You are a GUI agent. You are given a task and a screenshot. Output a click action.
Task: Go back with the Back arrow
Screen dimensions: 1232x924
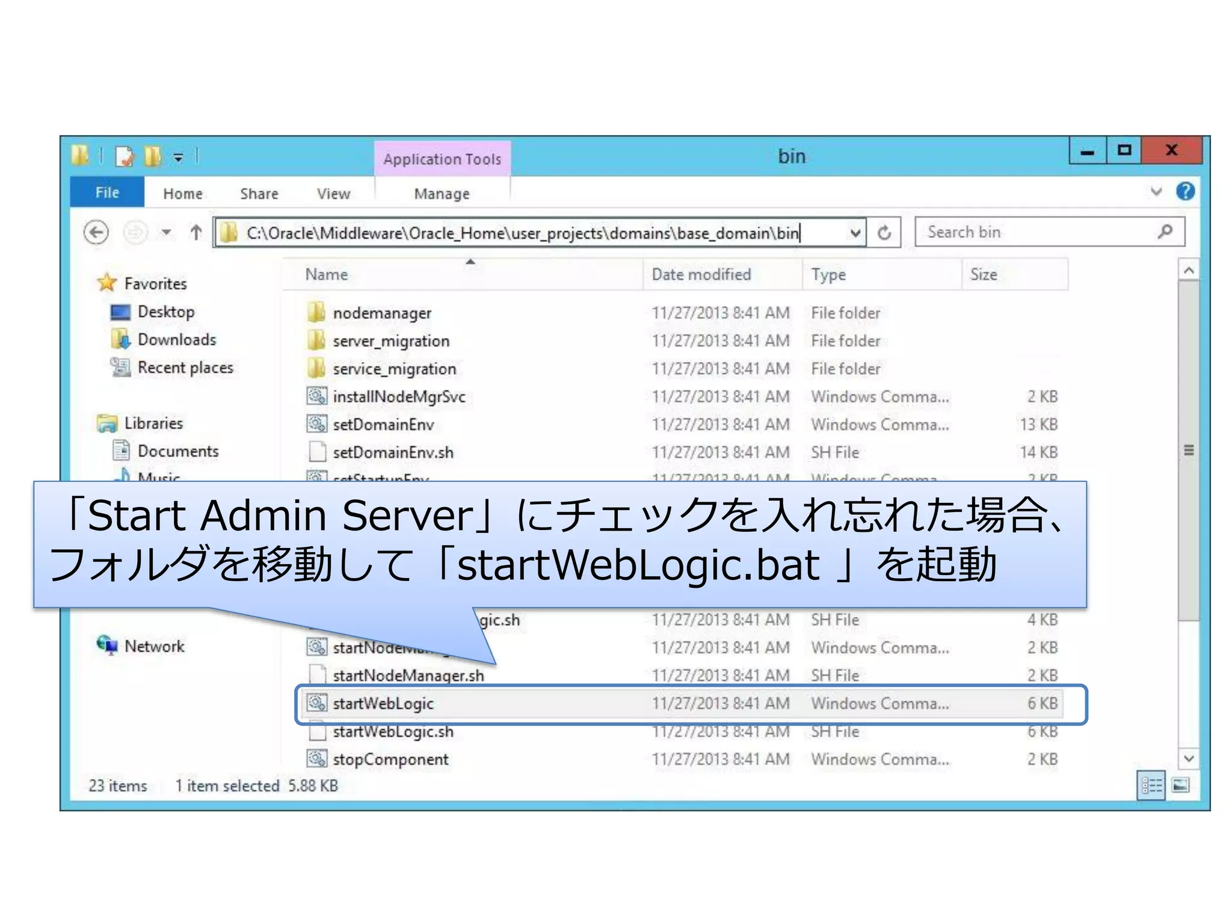coord(96,232)
